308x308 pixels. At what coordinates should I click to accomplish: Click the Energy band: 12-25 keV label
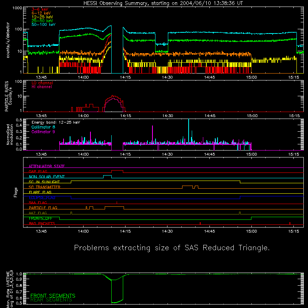pos(56,122)
